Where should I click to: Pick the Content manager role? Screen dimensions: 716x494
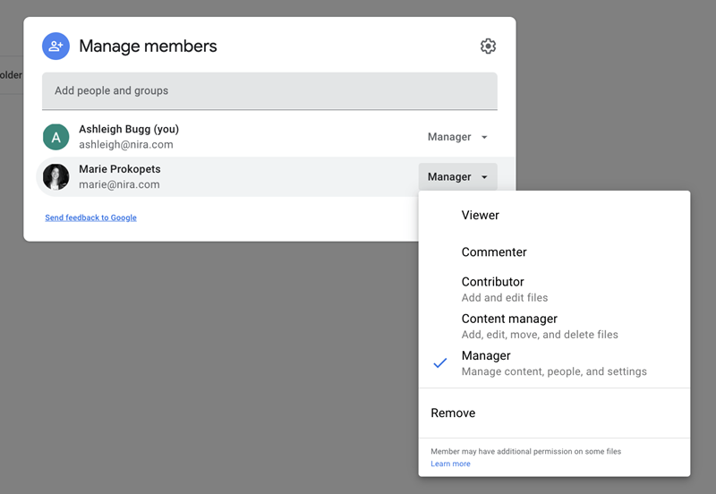point(509,319)
